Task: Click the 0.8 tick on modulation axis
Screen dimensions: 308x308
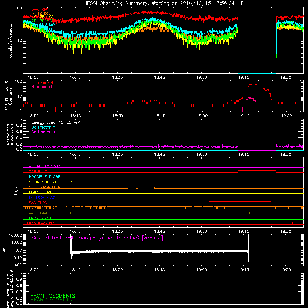Action: tap(19, 125)
